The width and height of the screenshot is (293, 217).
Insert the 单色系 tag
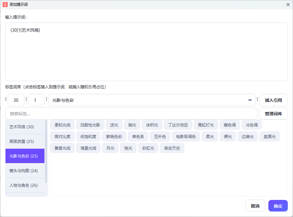pos(138,137)
